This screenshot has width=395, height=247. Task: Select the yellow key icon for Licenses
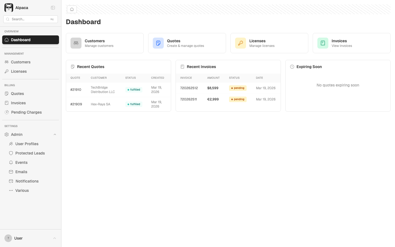(x=240, y=43)
